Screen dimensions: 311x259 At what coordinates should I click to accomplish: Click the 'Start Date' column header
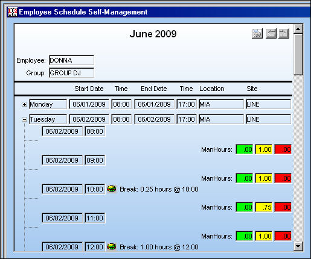89,89
